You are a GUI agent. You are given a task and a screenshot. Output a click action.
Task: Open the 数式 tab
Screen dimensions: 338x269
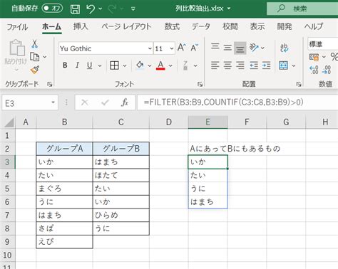[172, 26]
